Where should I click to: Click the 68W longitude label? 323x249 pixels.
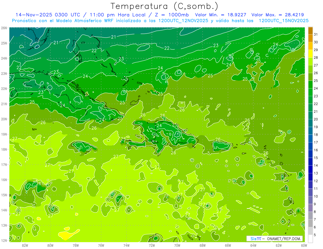click(x=203, y=245)
